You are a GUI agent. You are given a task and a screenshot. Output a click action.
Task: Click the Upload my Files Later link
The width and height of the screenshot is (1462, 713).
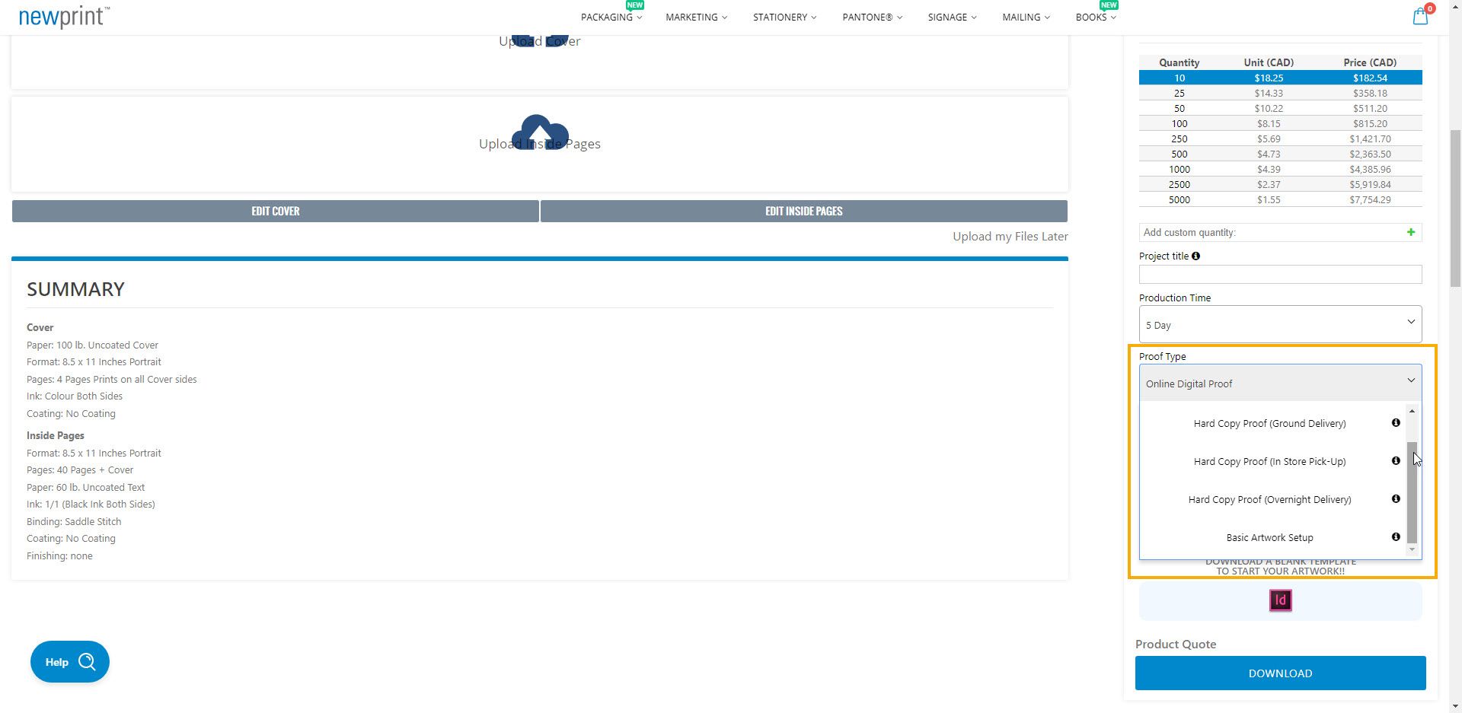(x=1010, y=236)
